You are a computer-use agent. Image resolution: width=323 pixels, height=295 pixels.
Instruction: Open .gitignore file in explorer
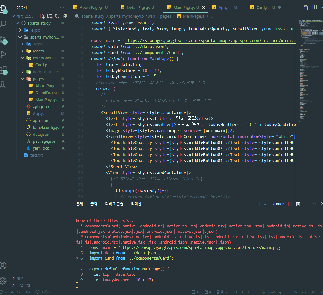(41, 107)
